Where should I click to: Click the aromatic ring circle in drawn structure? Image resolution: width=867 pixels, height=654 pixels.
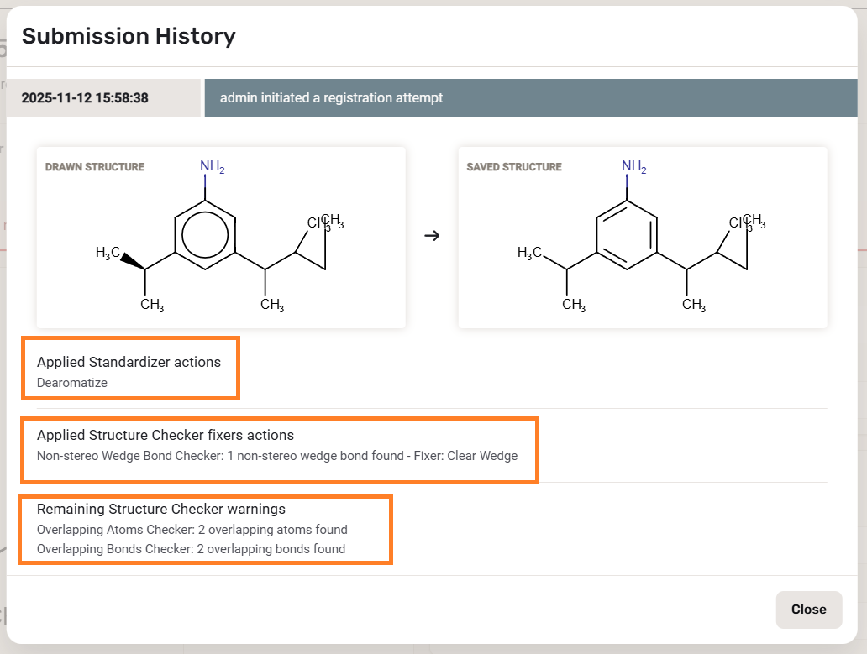(205, 235)
